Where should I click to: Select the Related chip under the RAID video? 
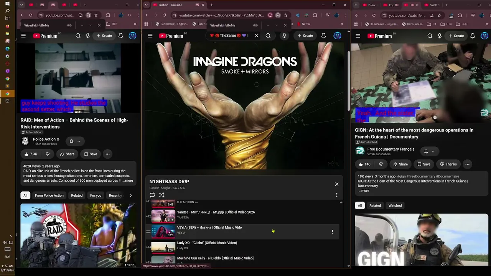click(77, 195)
